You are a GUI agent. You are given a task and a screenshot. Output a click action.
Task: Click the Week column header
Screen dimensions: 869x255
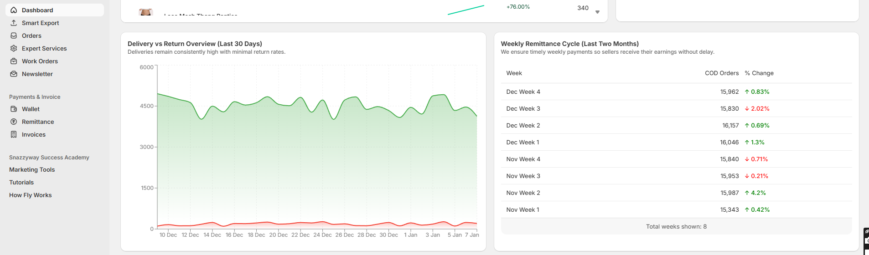514,73
